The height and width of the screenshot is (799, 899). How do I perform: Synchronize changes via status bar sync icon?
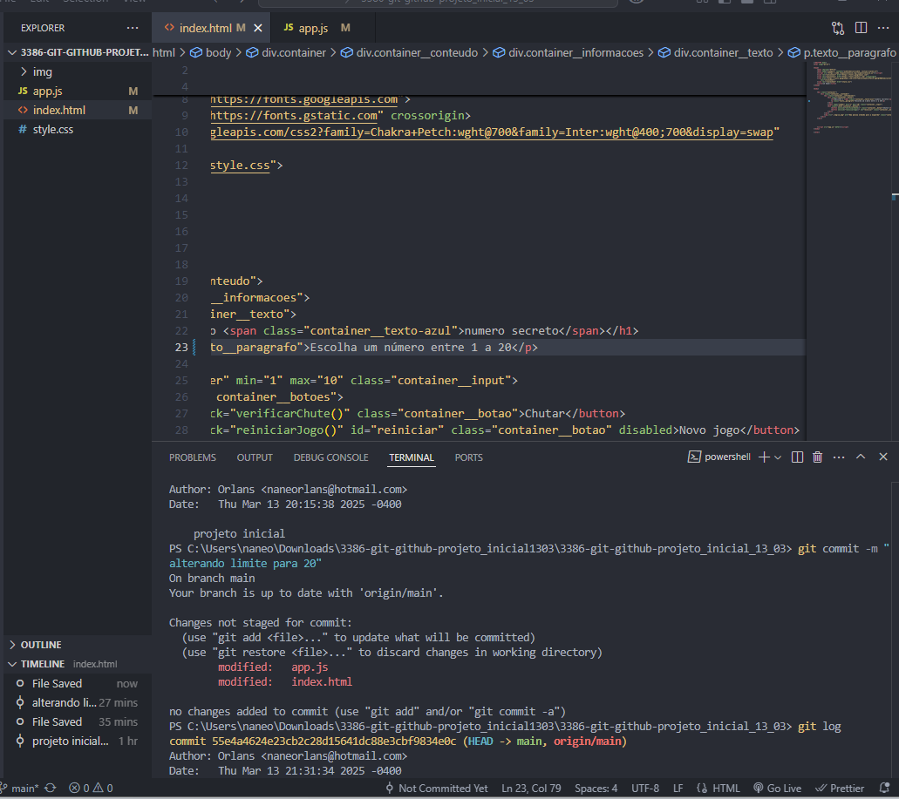51,789
